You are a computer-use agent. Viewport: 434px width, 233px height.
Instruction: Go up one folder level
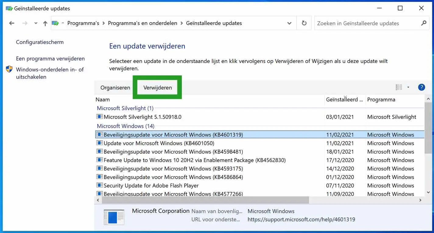click(45, 23)
